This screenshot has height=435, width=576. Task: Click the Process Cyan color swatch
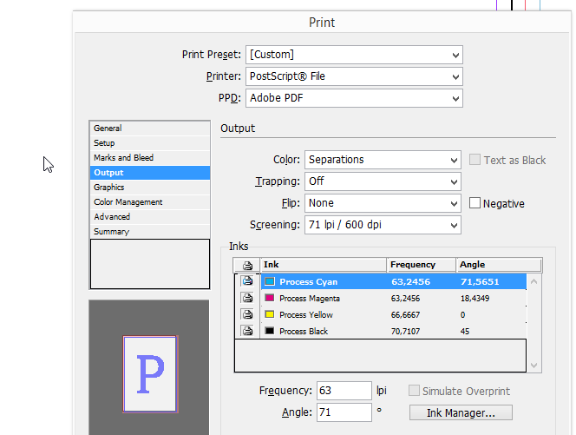pyautogui.click(x=270, y=281)
